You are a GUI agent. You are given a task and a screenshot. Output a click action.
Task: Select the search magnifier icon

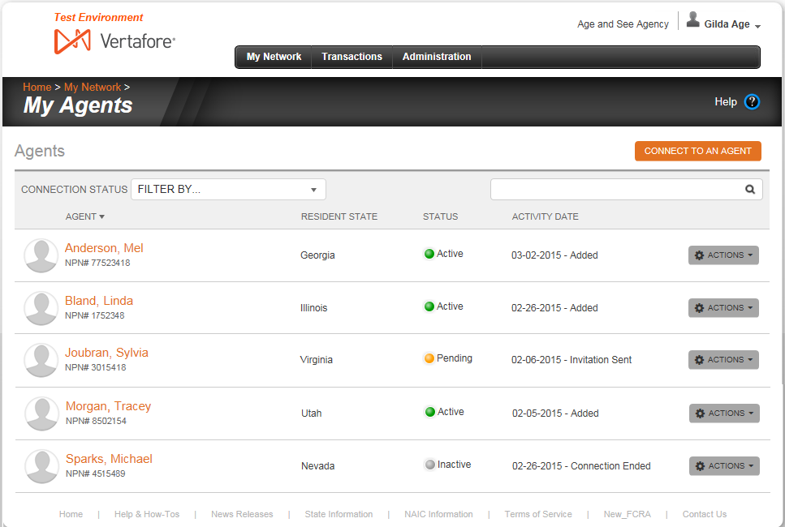coord(749,189)
